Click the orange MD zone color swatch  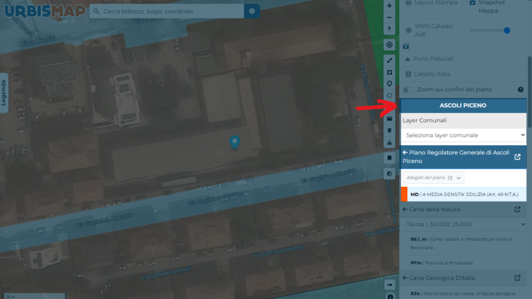point(404,195)
